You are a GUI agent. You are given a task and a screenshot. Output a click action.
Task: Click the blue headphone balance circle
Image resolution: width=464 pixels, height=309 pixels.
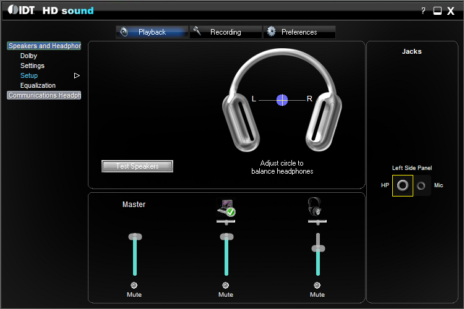click(x=282, y=100)
